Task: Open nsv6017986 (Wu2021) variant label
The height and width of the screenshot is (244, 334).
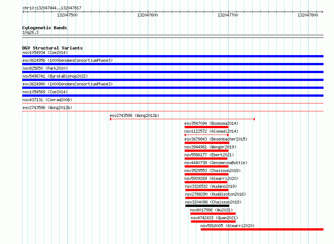Action: point(211,210)
